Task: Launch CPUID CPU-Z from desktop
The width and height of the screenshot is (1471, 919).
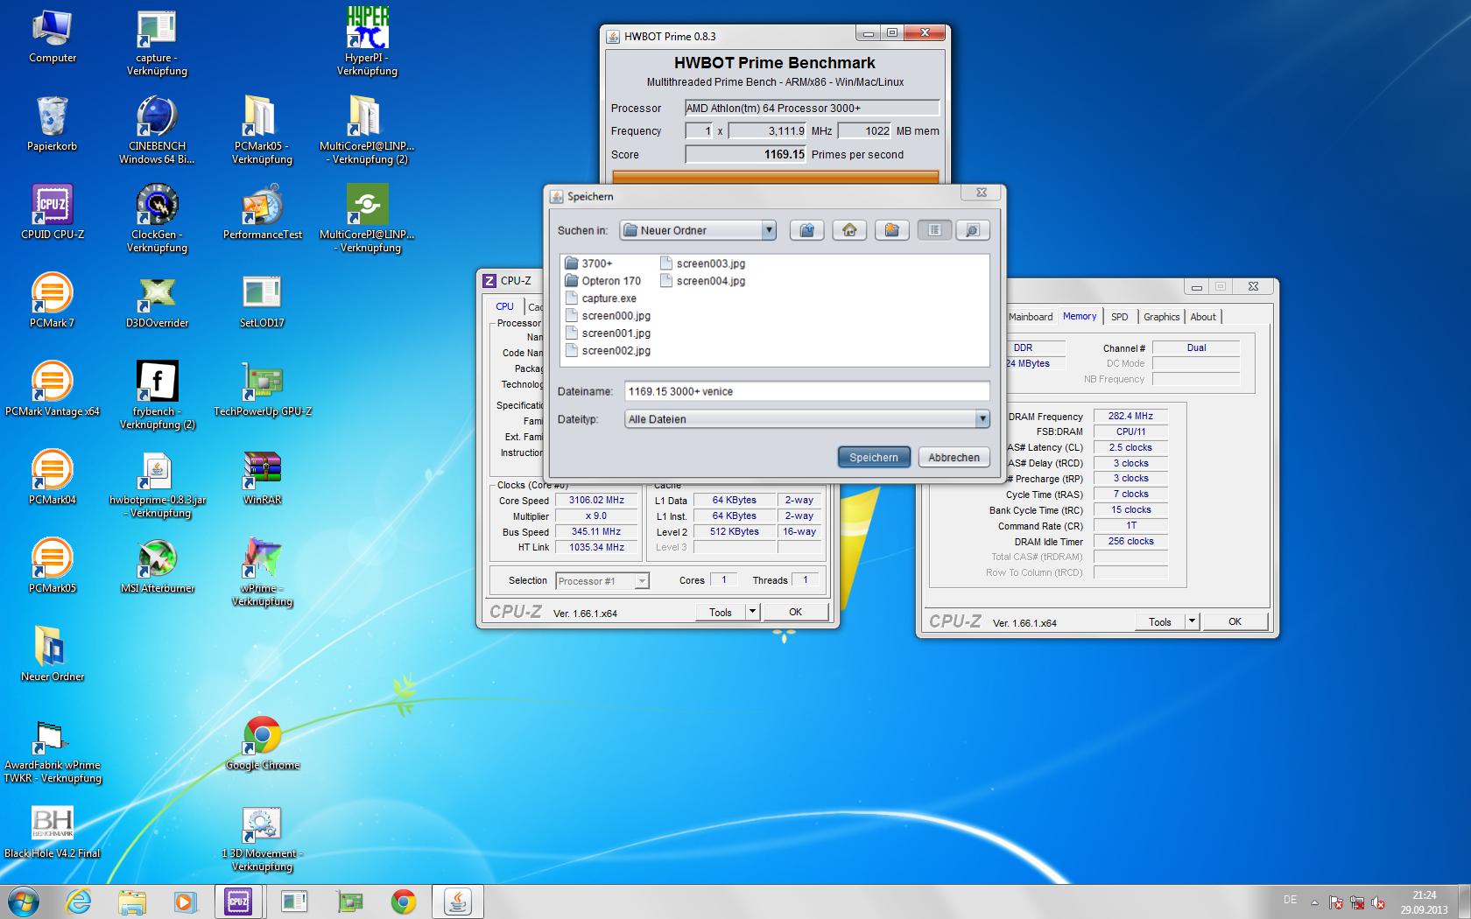Action: (53, 213)
